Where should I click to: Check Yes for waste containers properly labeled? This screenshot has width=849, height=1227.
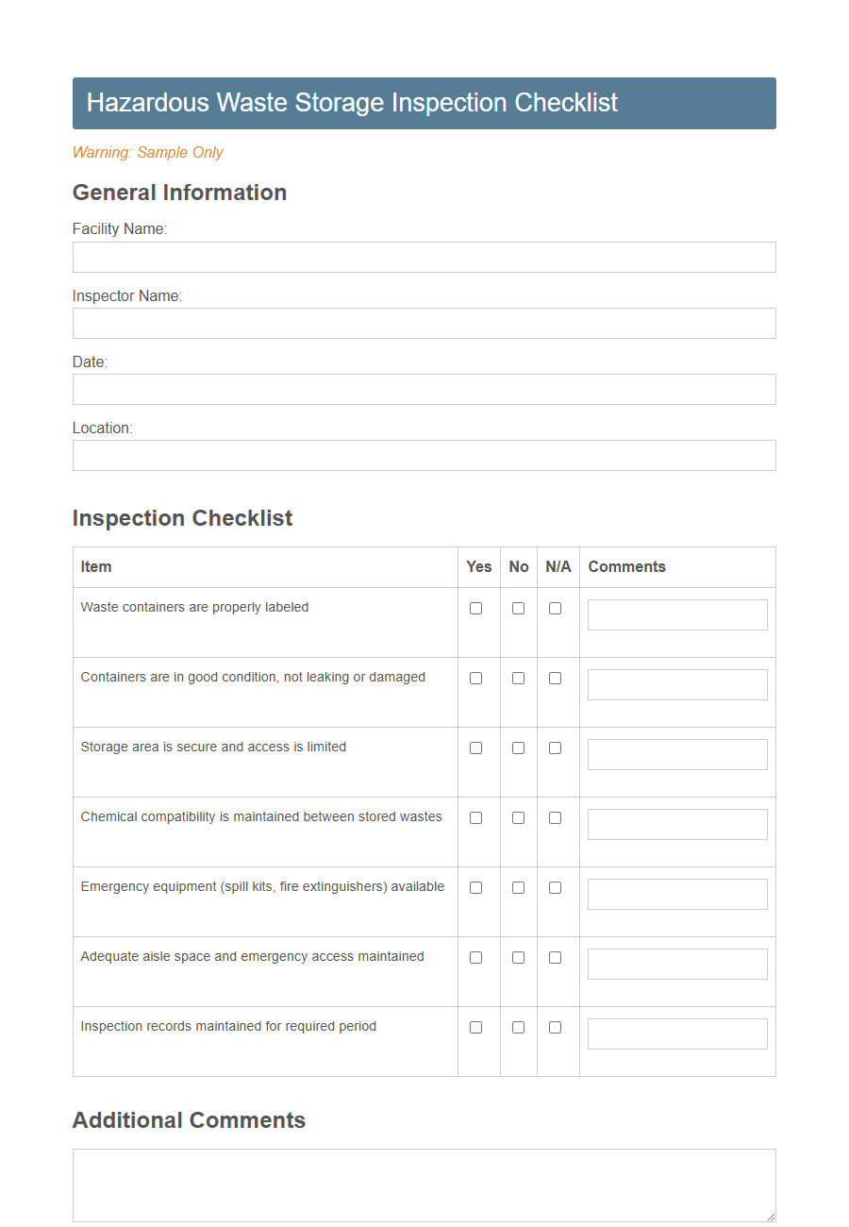coord(475,608)
